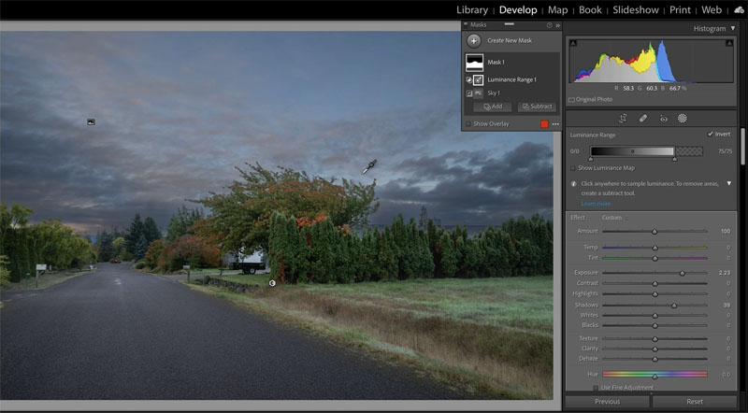Open the Slideshow module

point(636,10)
